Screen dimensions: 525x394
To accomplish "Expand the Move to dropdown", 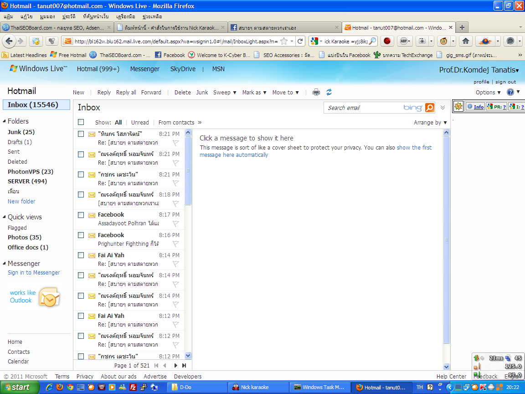I will coord(286,93).
